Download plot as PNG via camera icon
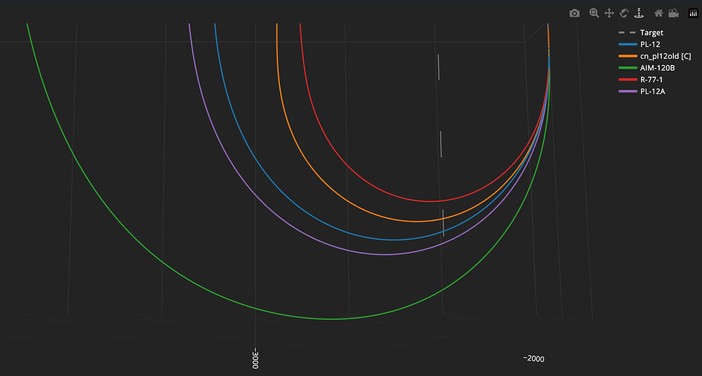Viewport: 702px width, 376px height. tap(574, 13)
